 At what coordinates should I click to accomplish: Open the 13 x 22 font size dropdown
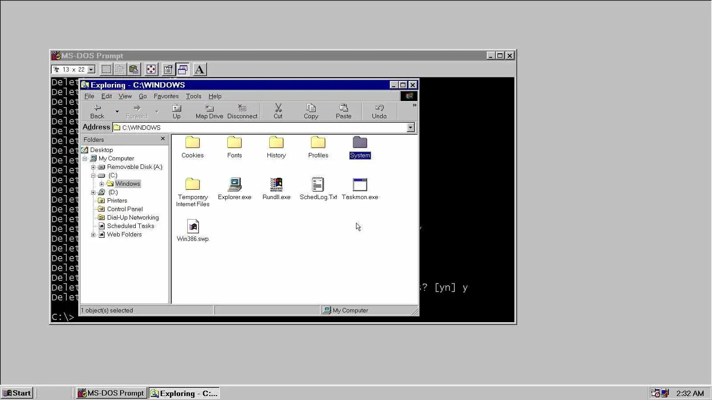91,69
